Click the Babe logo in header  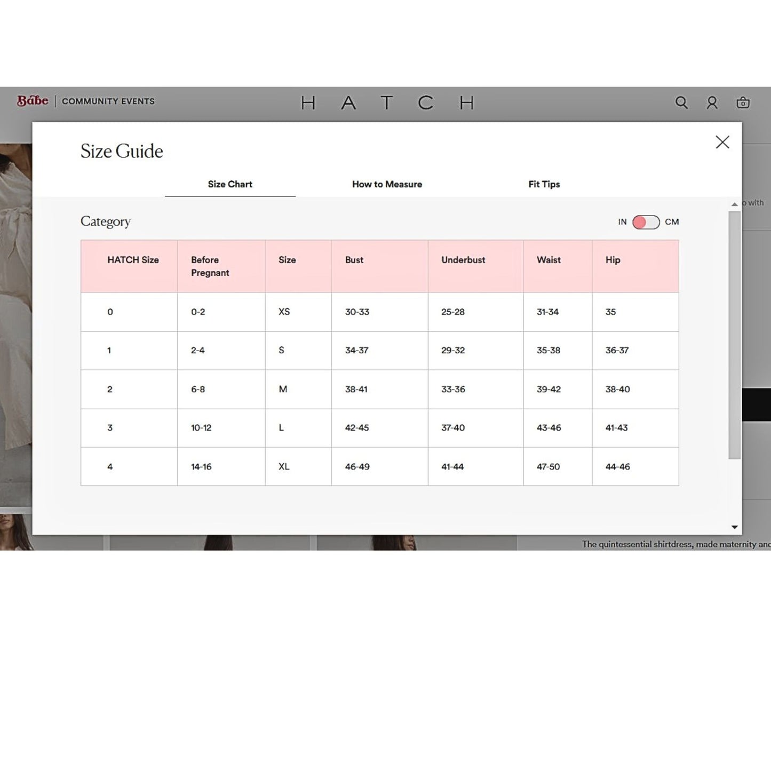pos(33,101)
